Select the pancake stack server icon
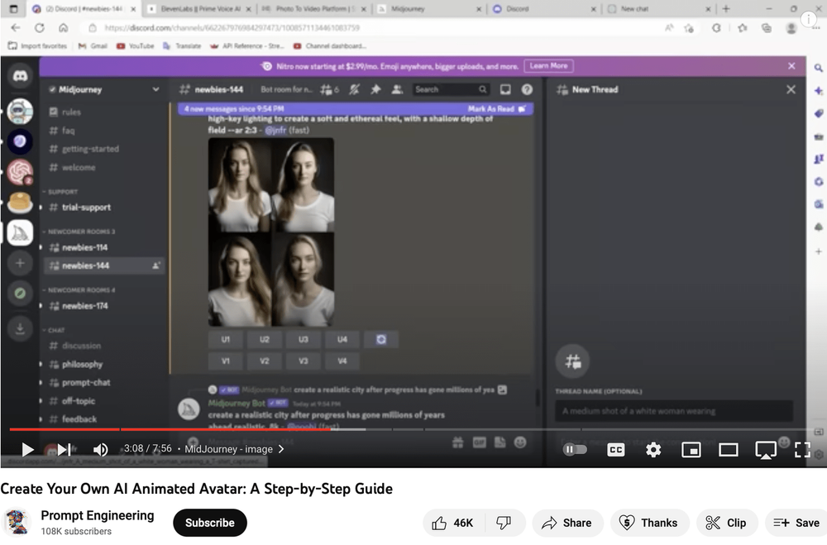The height and width of the screenshot is (545, 827). pyautogui.click(x=20, y=202)
